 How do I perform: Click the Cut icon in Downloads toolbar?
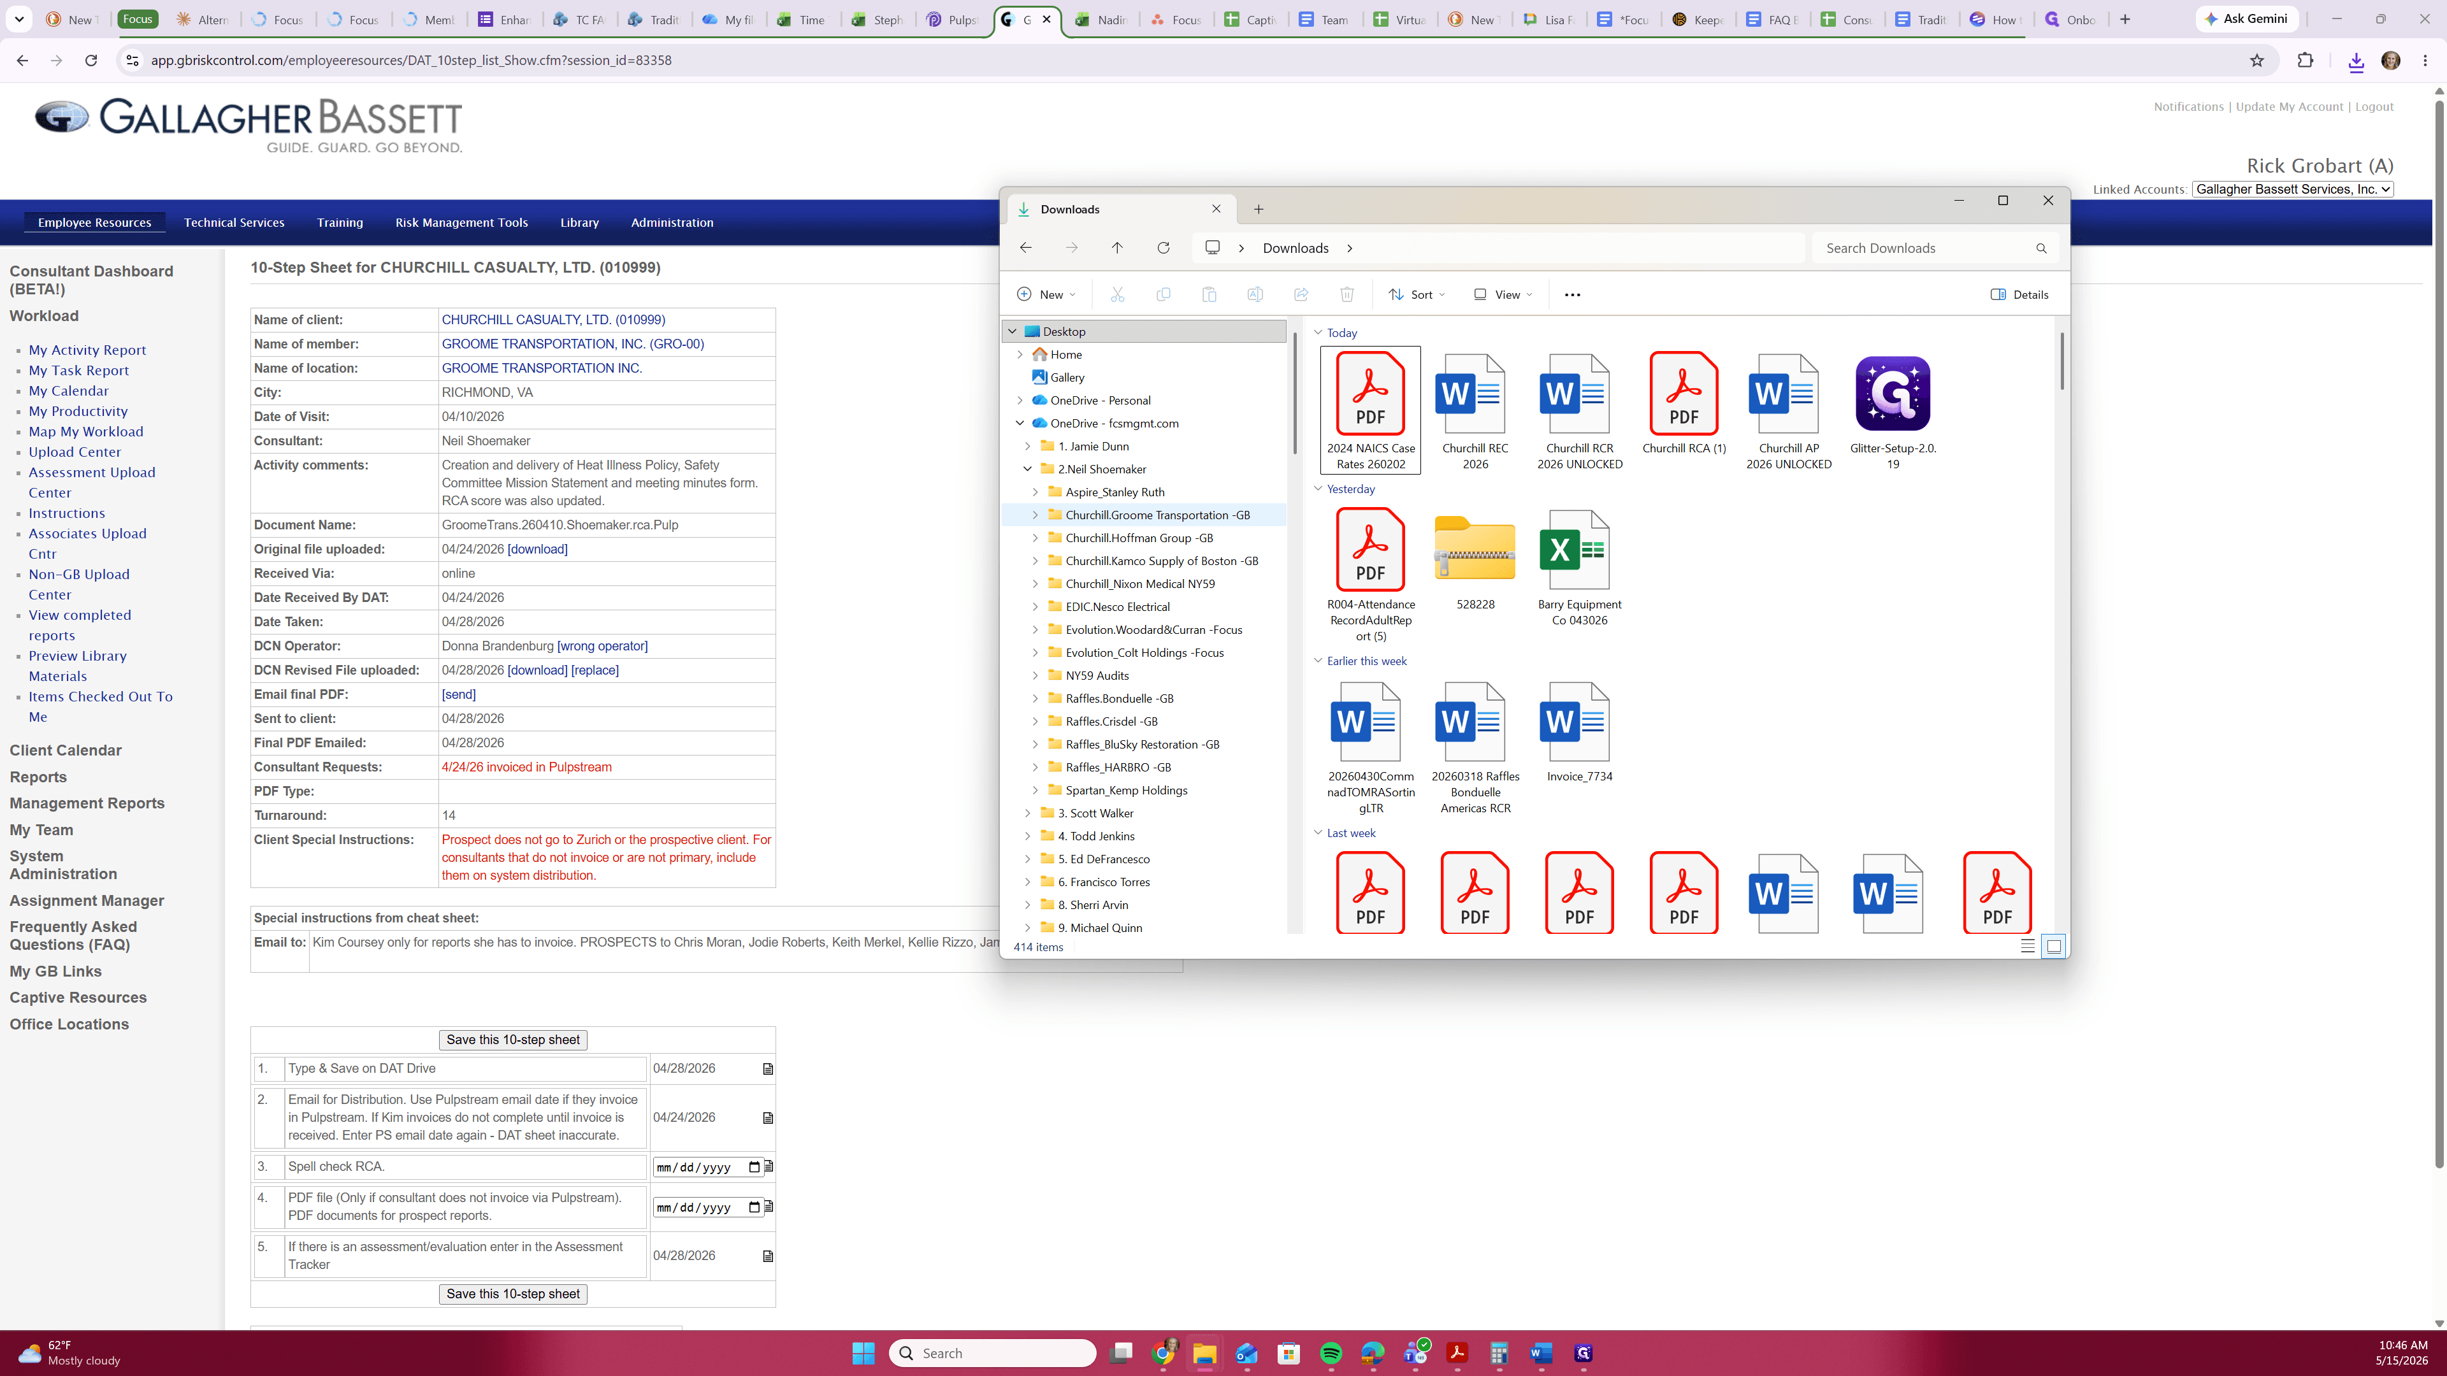tap(1117, 294)
